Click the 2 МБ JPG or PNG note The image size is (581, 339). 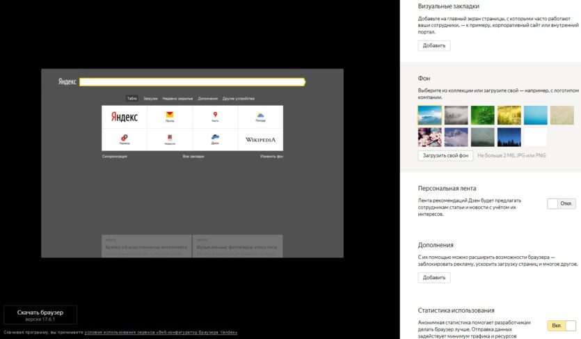pos(511,156)
